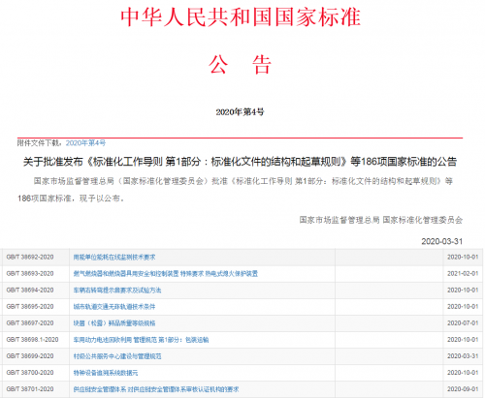
Task: Click the 2020-07-01 date in the GB/T 38697-2020 row
Action: point(463,322)
